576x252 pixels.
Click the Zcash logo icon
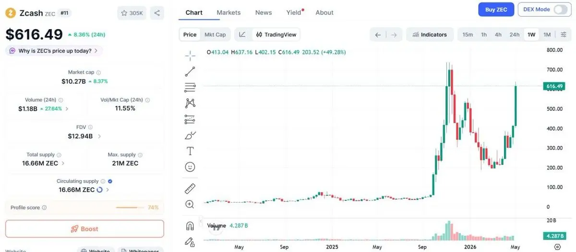point(11,13)
